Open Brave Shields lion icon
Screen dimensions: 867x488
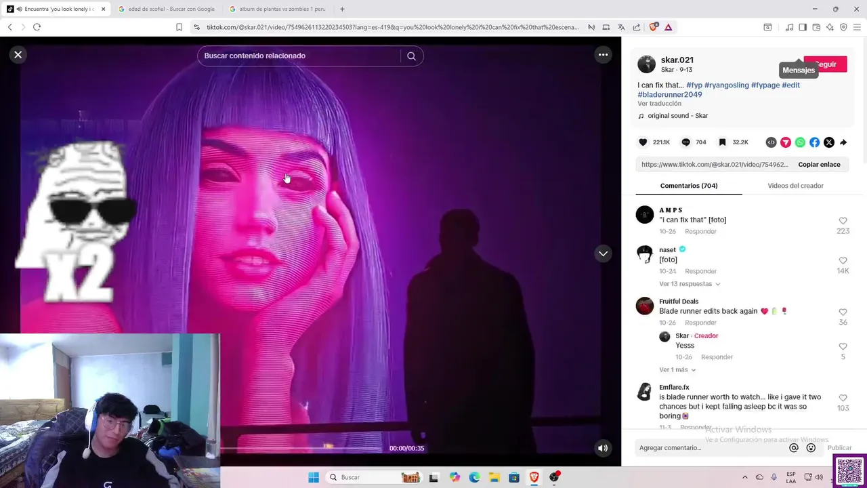654,27
